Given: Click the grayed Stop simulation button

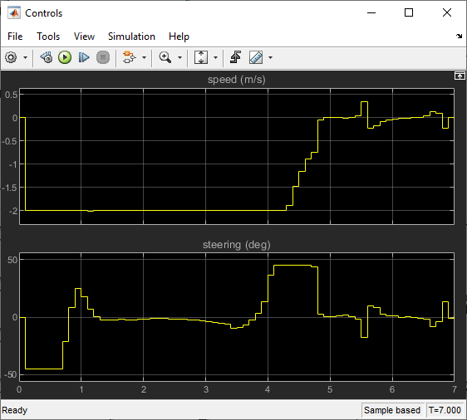Looking at the screenshot, I should pos(103,57).
